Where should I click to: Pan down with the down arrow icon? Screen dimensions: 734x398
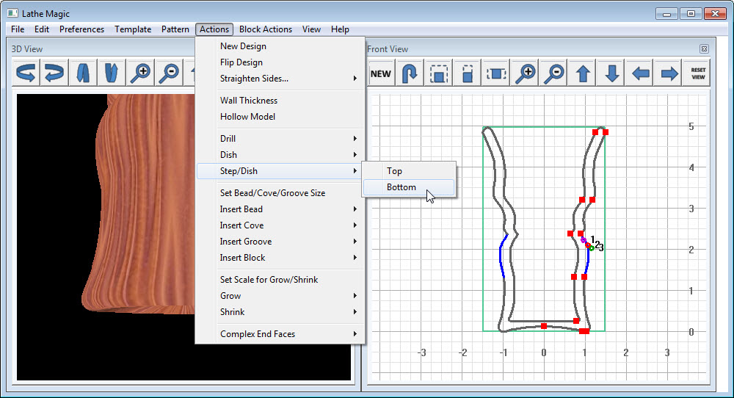click(x=612, y=73)
